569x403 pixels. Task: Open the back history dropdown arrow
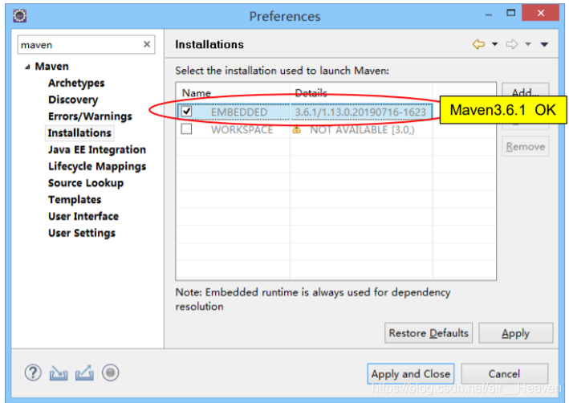tap(494, 44)
